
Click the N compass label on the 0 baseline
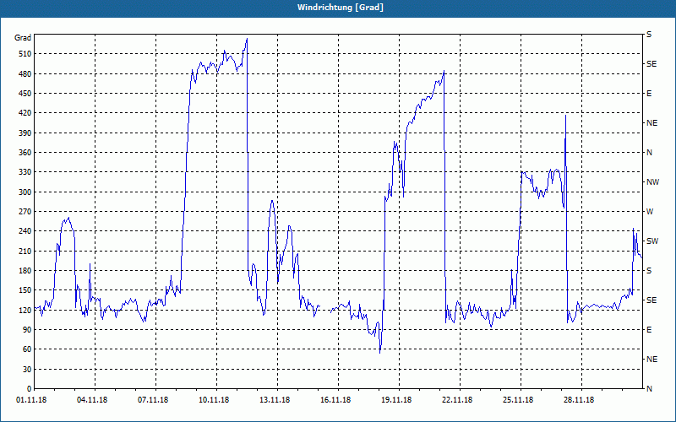point(649,389)
